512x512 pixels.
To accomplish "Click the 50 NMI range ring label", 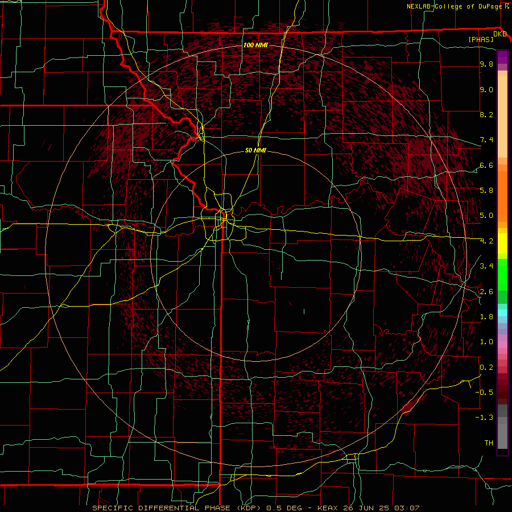I will (255, 150).
